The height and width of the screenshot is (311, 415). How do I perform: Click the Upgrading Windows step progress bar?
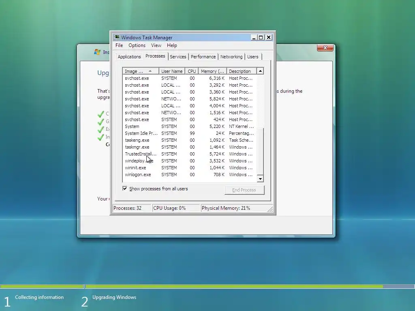pos(250,286)
